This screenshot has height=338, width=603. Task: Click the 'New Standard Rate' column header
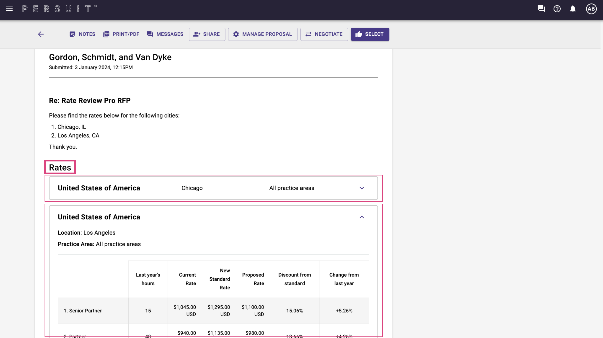tap(220, 279)
